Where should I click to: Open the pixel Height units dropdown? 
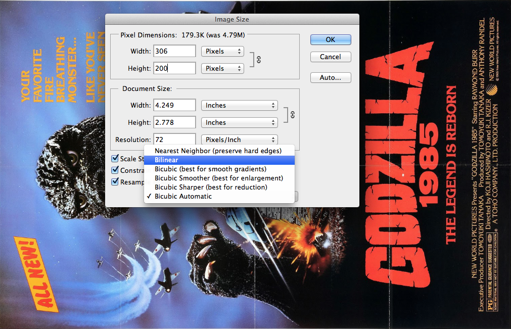tap(222, 68)
